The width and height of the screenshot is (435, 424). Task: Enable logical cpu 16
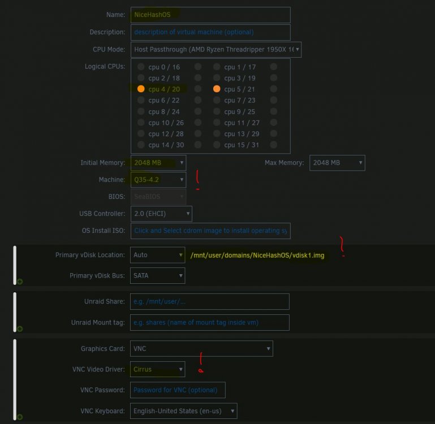198,67
